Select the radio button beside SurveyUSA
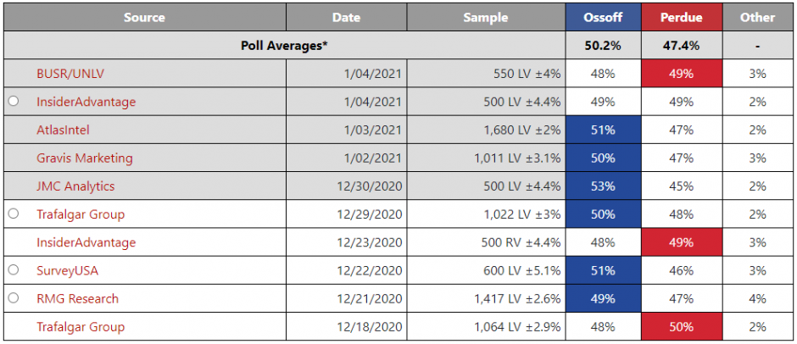The width and height of the screenshot is (797, 344). pos(13,270)
